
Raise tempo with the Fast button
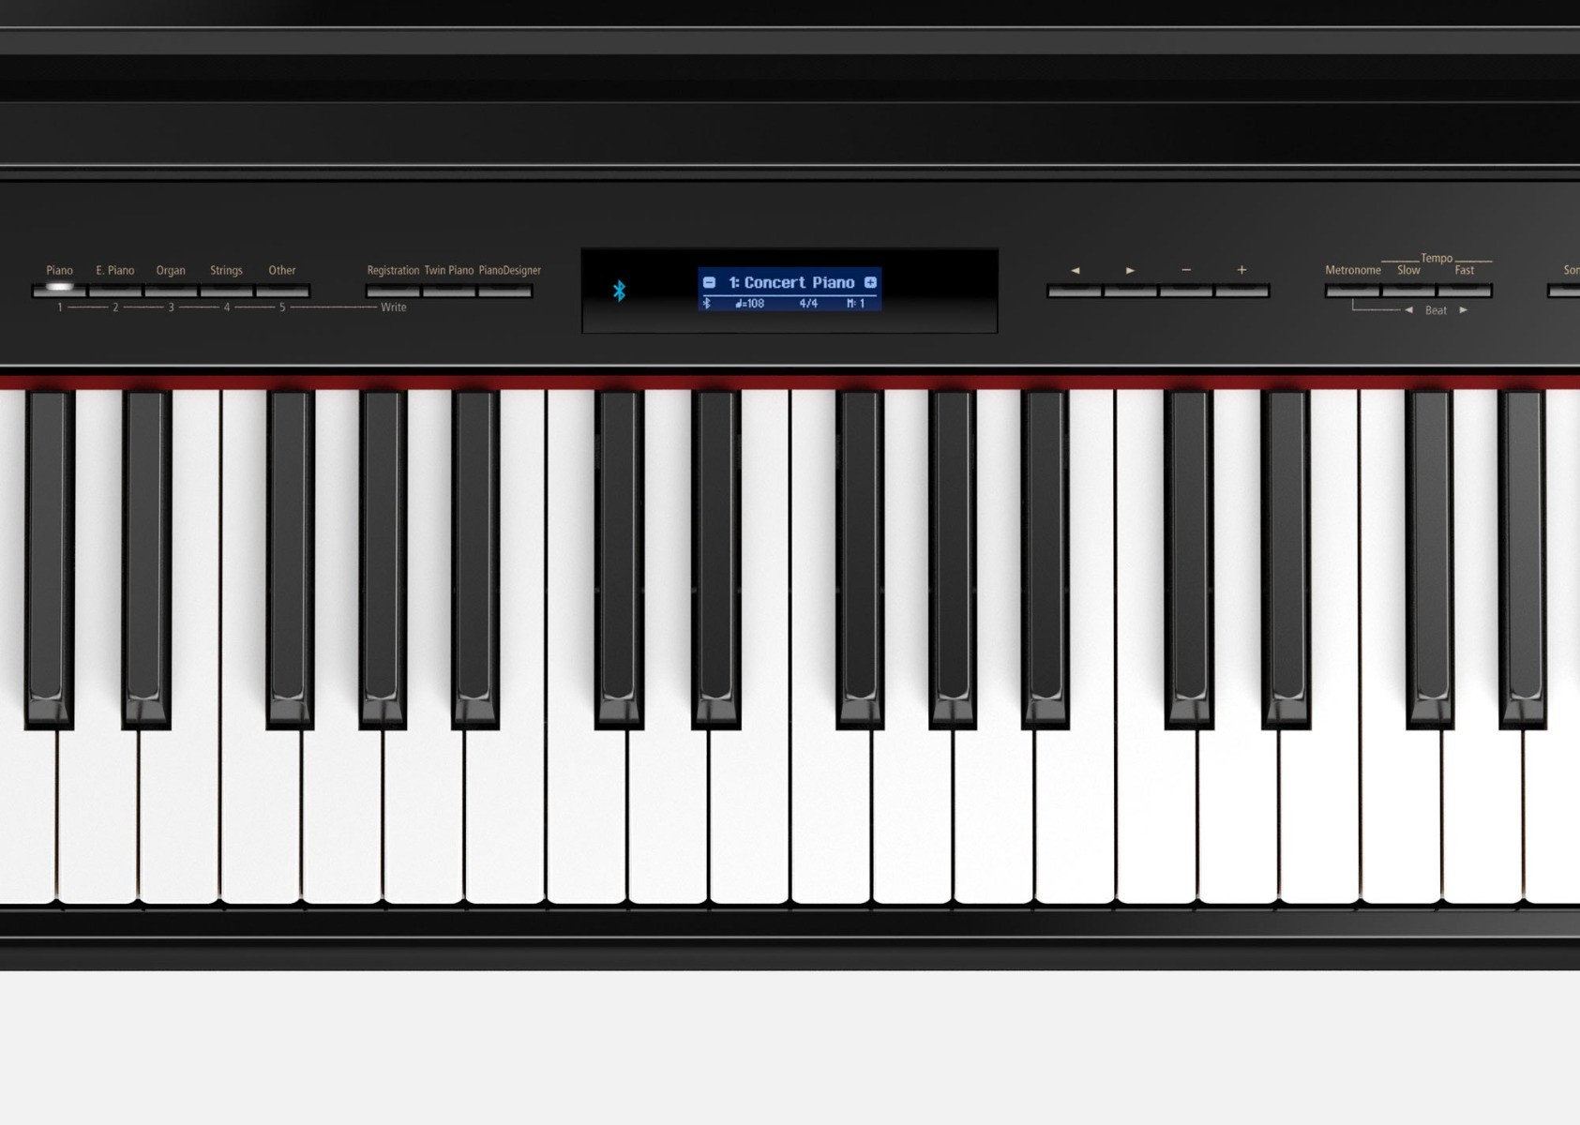click(1465, 291)
